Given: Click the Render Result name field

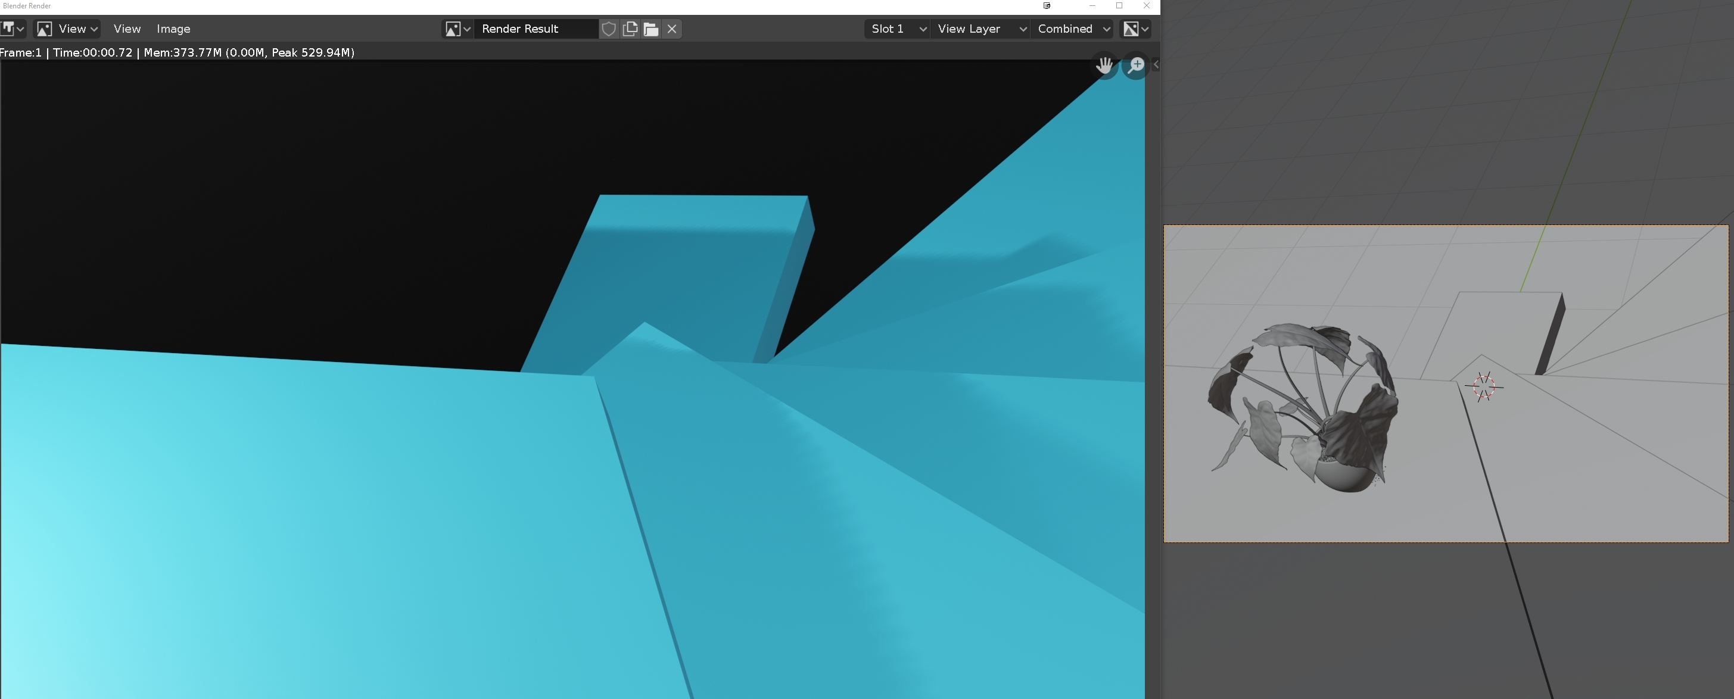Looking at the screenshot, I should (x=535, y=29).
